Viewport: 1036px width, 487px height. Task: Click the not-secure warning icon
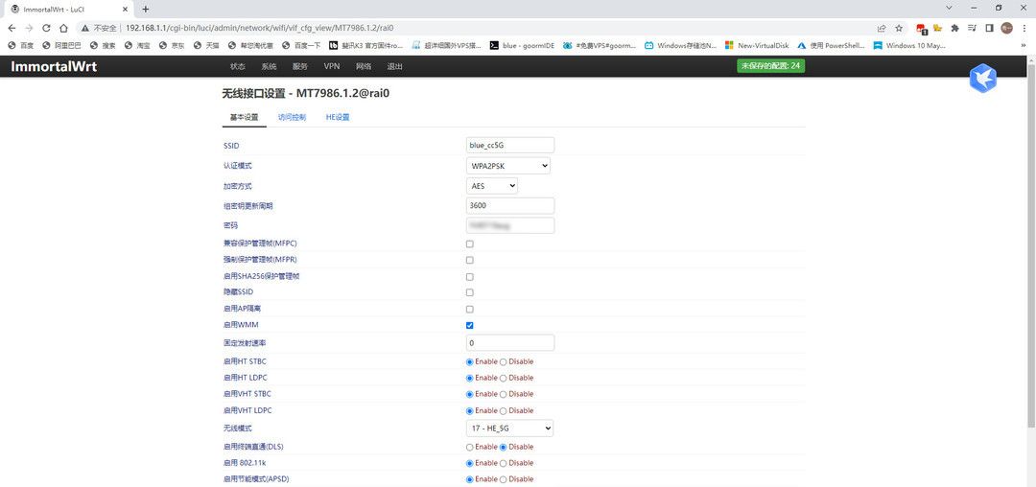click(85, 29)
